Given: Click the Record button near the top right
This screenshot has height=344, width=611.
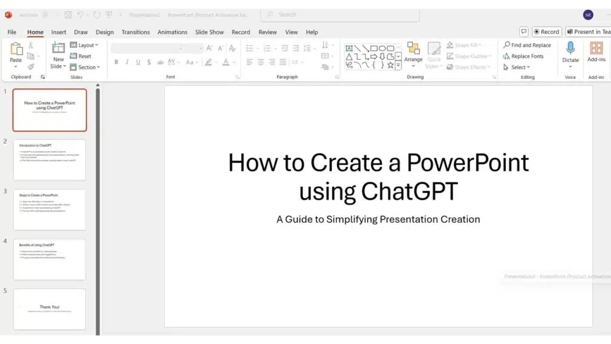Looking at the screenshot, I should (547, 32).
